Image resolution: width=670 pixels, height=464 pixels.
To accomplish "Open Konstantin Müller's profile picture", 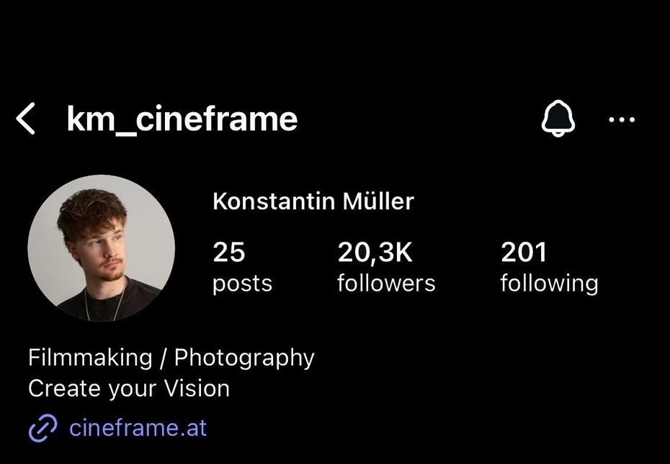I will click(102, 248).
